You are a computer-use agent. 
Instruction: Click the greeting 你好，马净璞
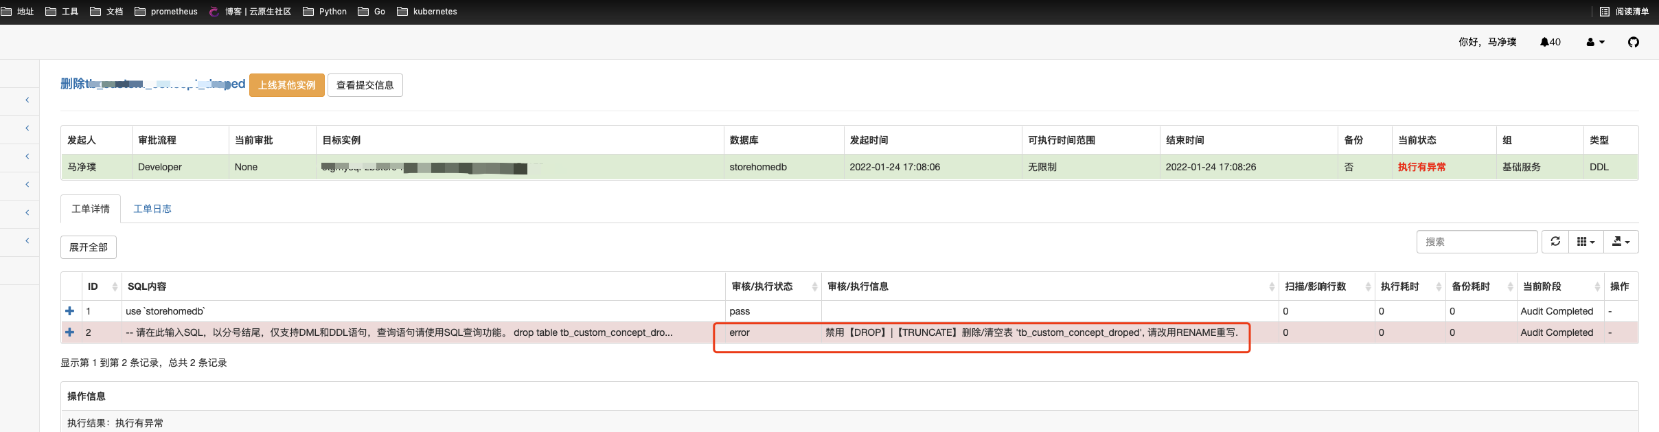pyautogui.click(x=1487, y=42)
